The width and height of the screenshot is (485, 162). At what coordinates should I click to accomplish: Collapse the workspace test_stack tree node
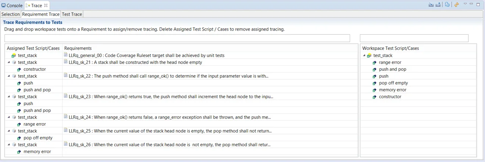click(x=364, y=56)
